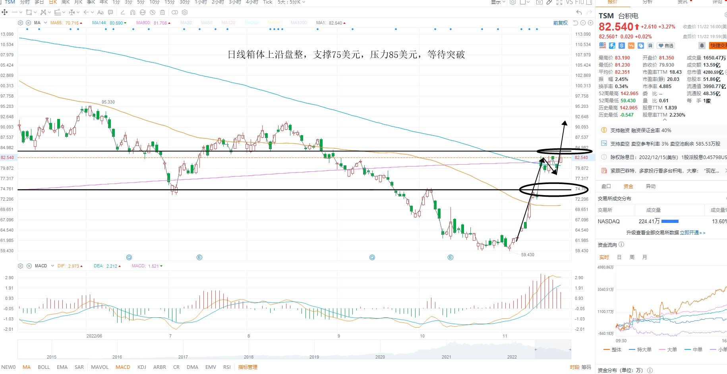Toggle the faded MA30 line label

(x=186, y=23)
